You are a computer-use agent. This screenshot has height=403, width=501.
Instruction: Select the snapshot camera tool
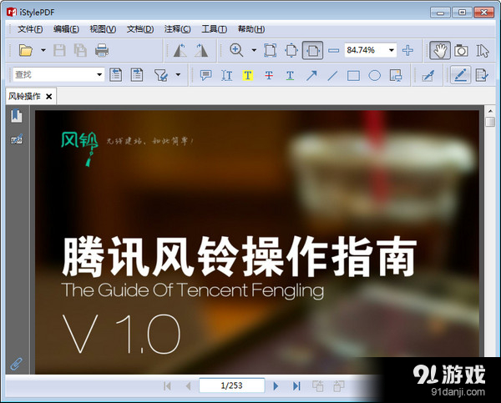461,50
